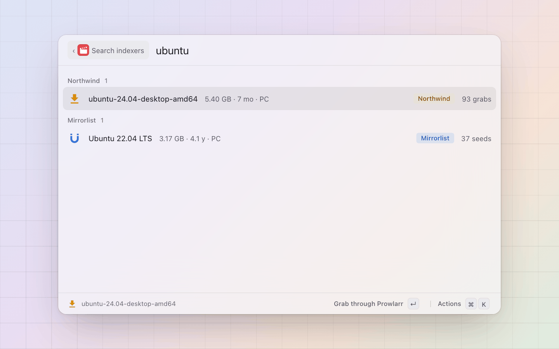Click the K key hint in the footer
Viewport: 559px width, 349px height.
[x=484, y=304]
